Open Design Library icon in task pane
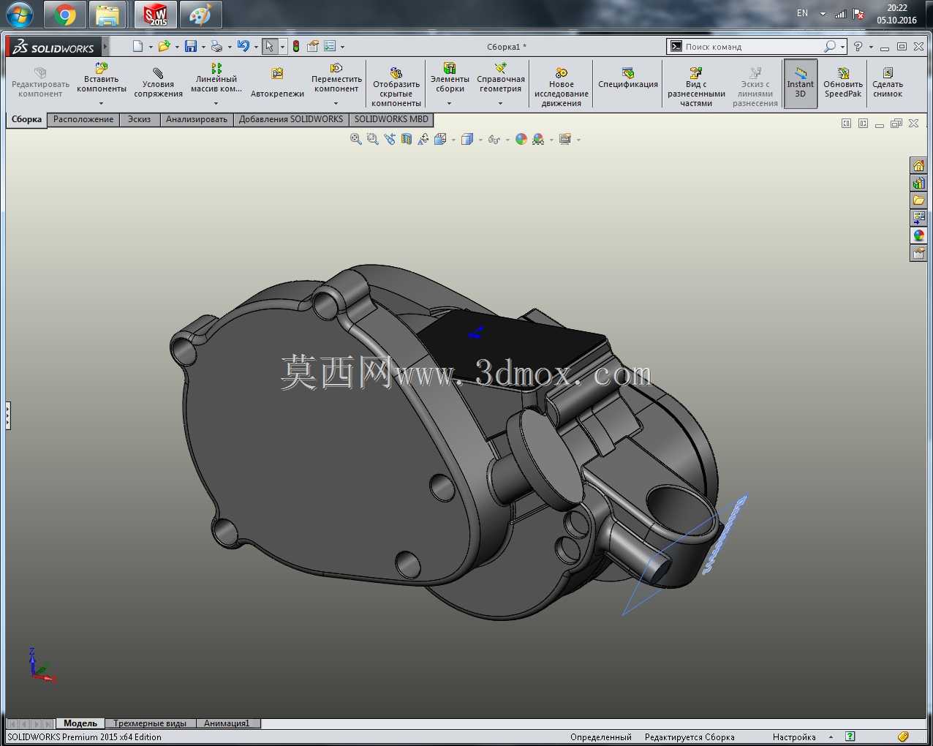 (919, 183)
